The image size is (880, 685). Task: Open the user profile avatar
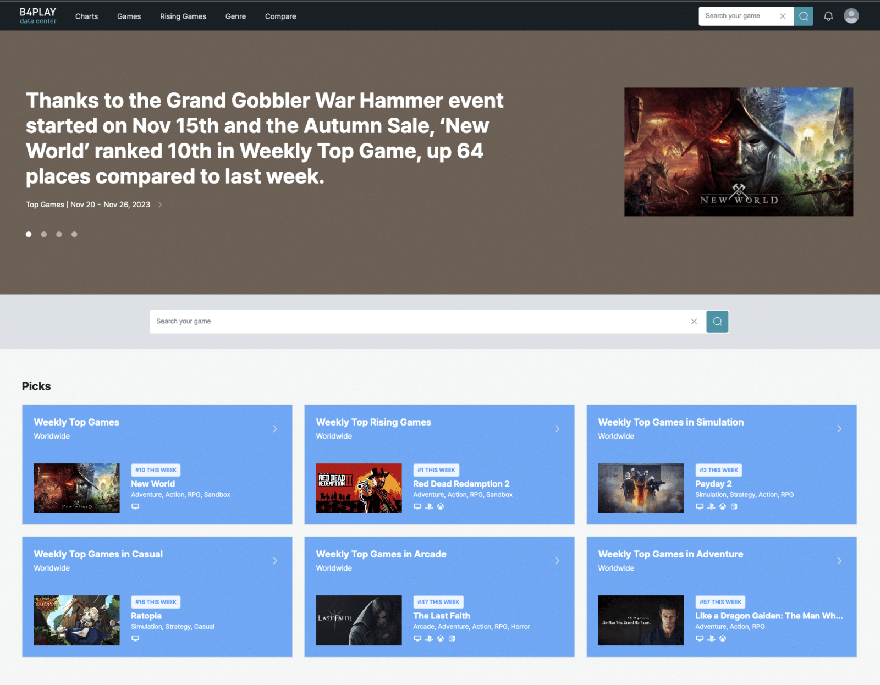(851, 16)
